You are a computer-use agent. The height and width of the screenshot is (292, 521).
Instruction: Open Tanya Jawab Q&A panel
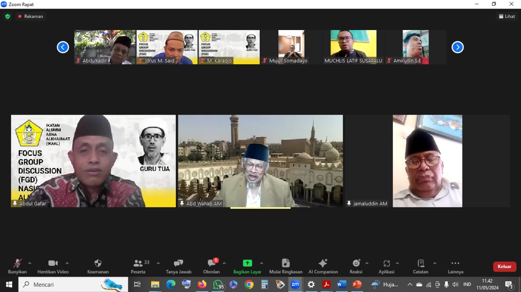[178, 266]
